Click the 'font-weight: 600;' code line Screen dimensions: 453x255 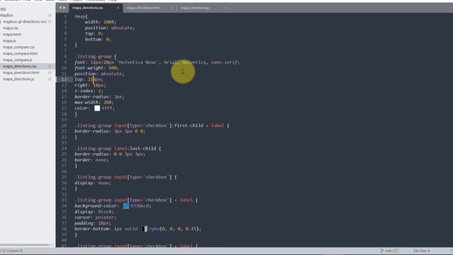click(x=96, y=68)
